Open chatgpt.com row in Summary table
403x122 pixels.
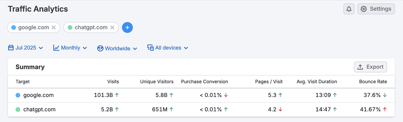click(x=39, y=109)
